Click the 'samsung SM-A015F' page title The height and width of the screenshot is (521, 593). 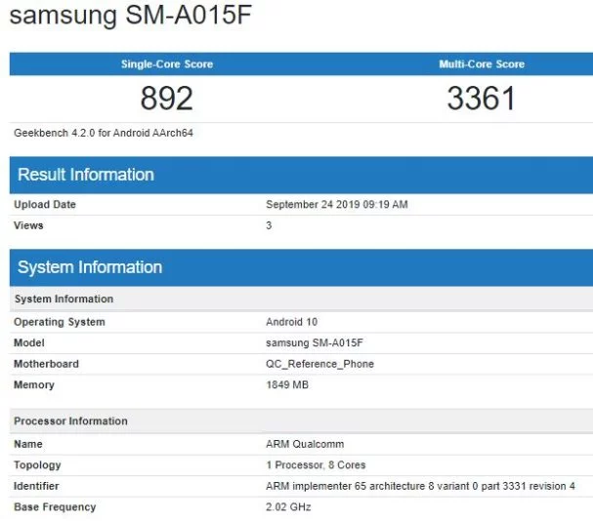pos(131,15)
